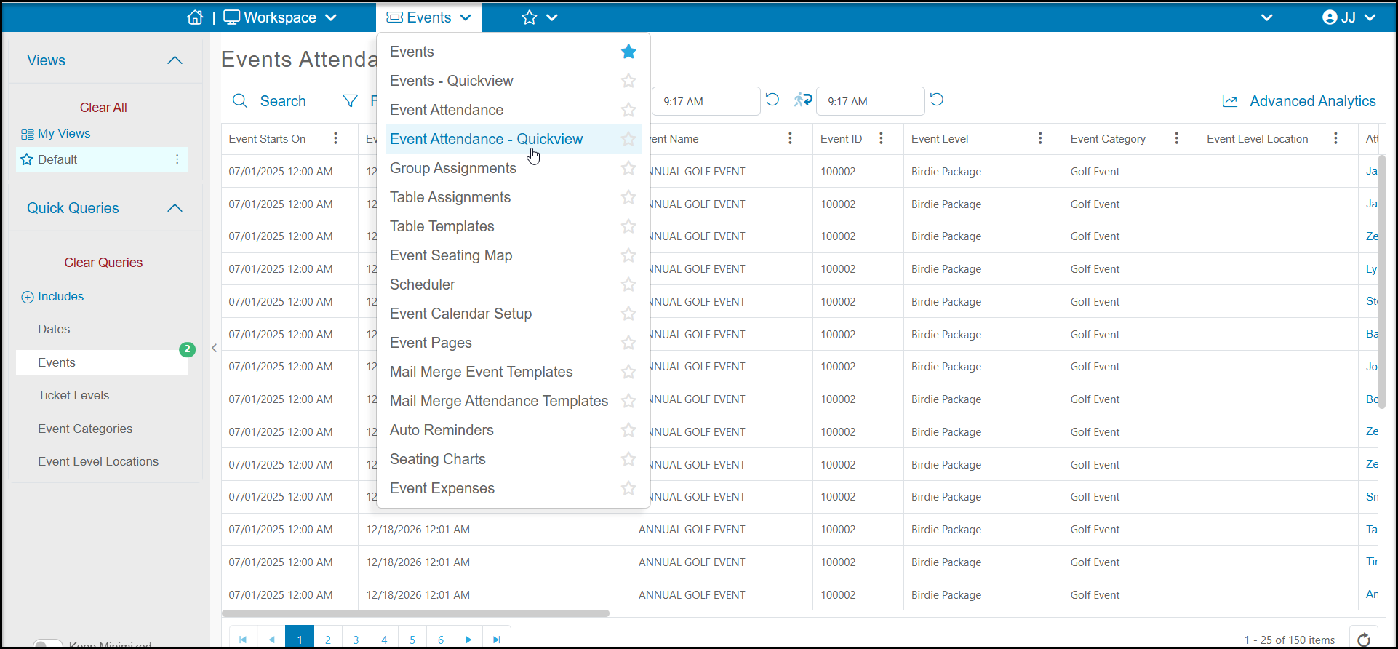Refresh the grid with the reload icon
The height and width of the screenshot is (649, 1398).
pyautogui.click(x=1364, y=640)
